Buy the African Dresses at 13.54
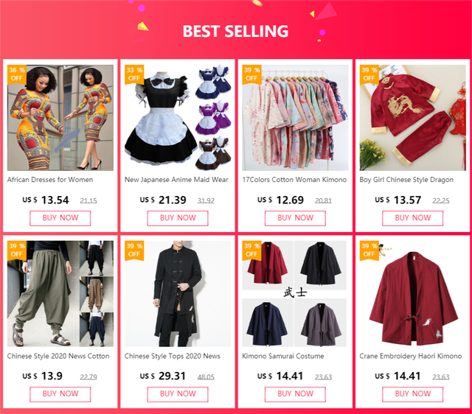 (60, 218)
